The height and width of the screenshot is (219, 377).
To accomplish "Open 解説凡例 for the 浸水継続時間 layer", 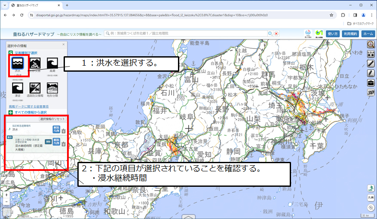I will (x=56, y=142).
